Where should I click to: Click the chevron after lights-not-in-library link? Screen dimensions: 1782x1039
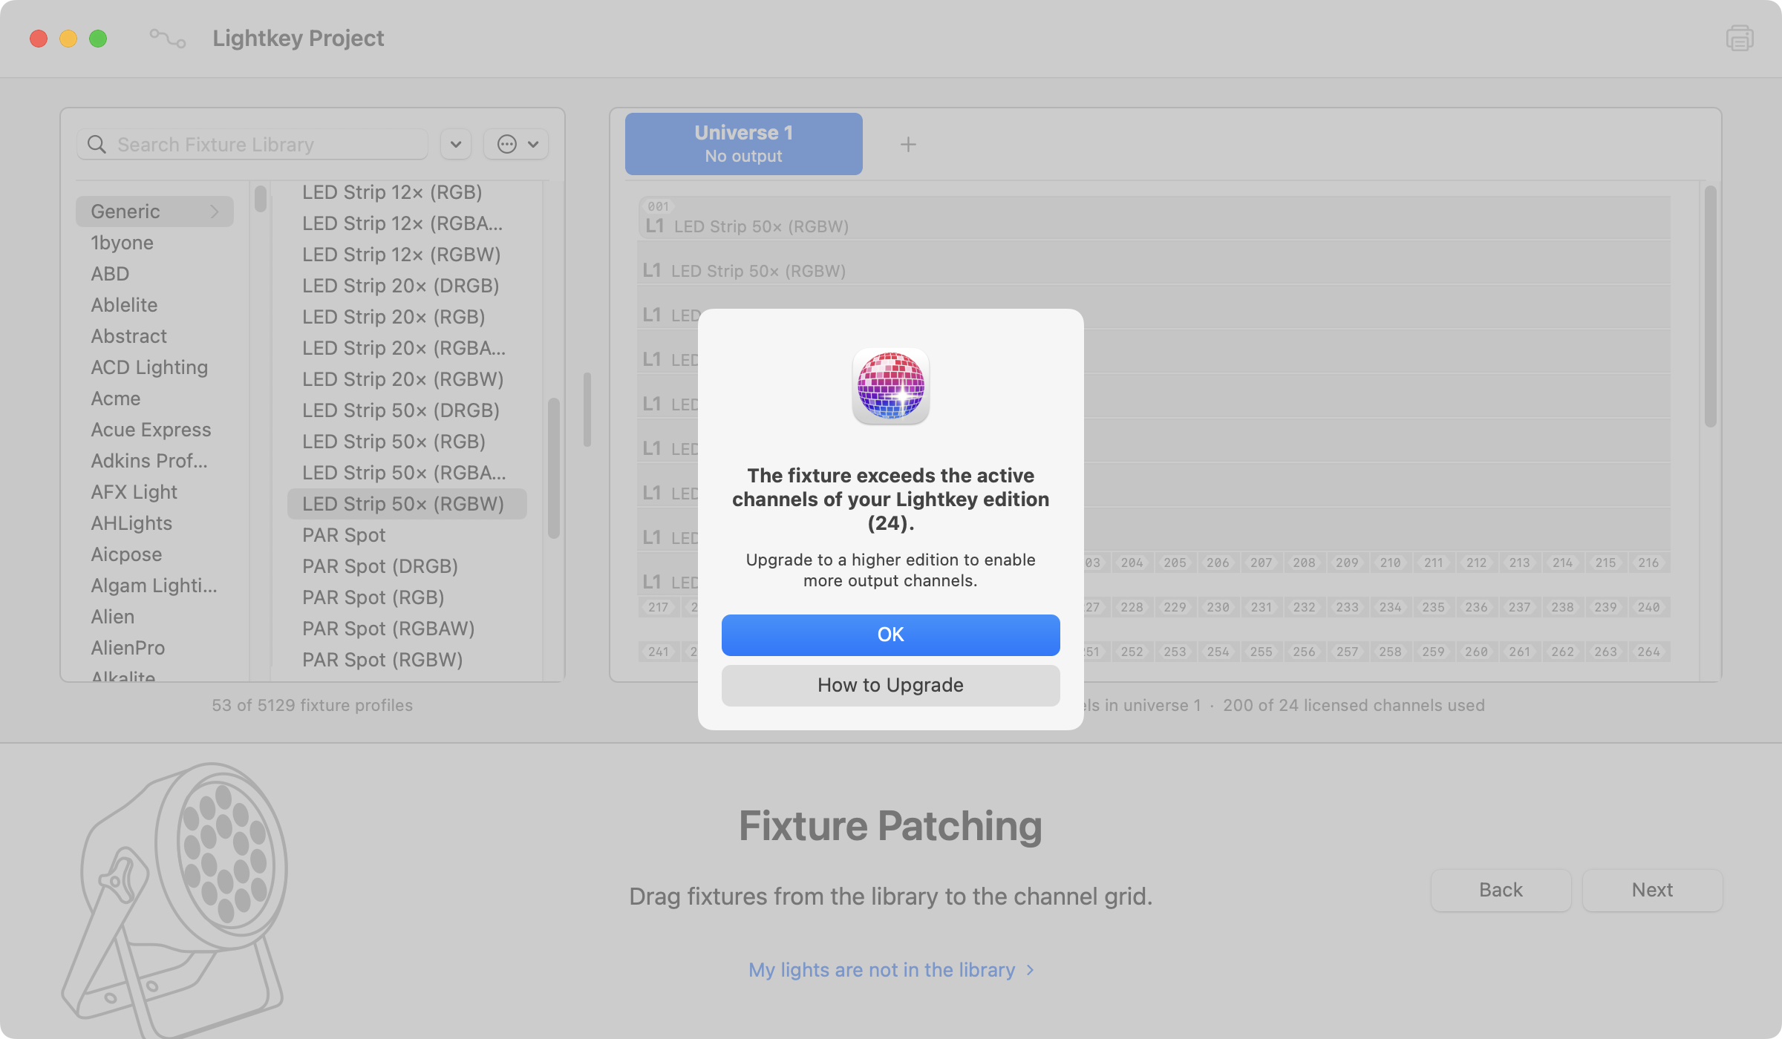coord(1030,970)
